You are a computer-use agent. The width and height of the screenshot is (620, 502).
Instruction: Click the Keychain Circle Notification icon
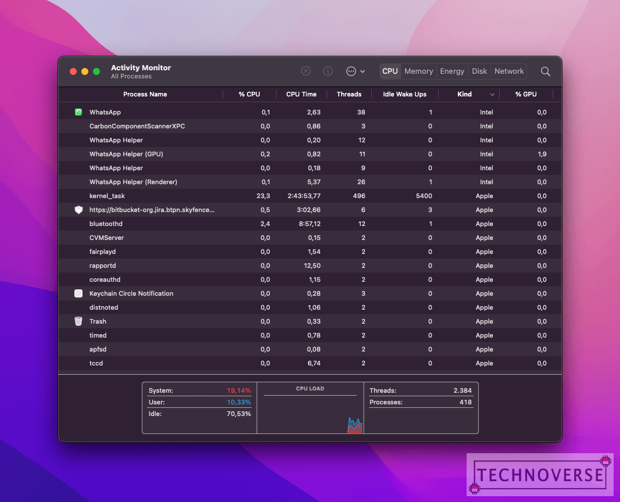[78, 293]
